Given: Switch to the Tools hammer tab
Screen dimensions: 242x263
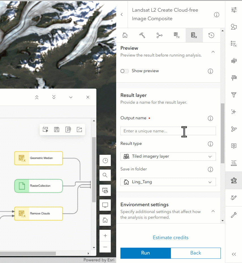Looking at the screenshot, I should (x=142, y=35).
